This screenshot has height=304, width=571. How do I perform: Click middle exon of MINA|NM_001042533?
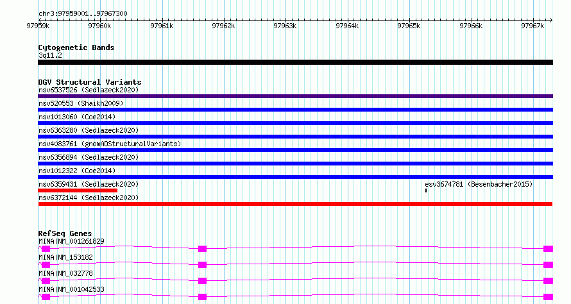coord(203,297)
